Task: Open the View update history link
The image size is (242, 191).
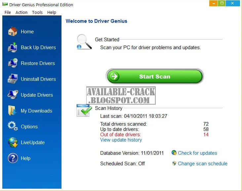Action: 121,140
